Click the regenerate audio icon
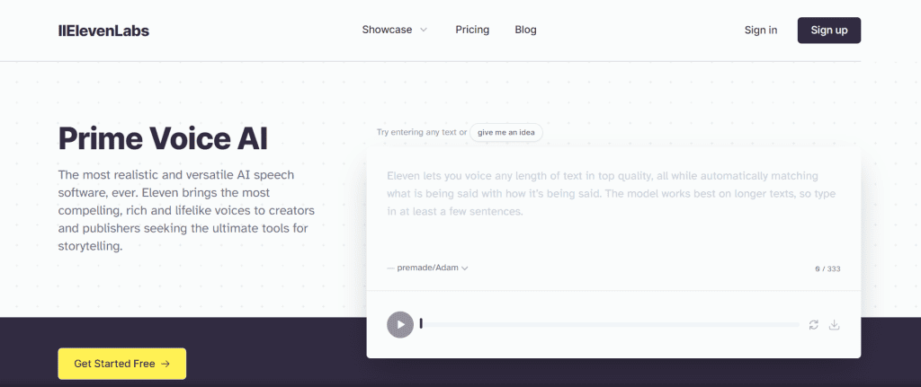The height and width of the screenshot is (387, 921). [814, 324]
